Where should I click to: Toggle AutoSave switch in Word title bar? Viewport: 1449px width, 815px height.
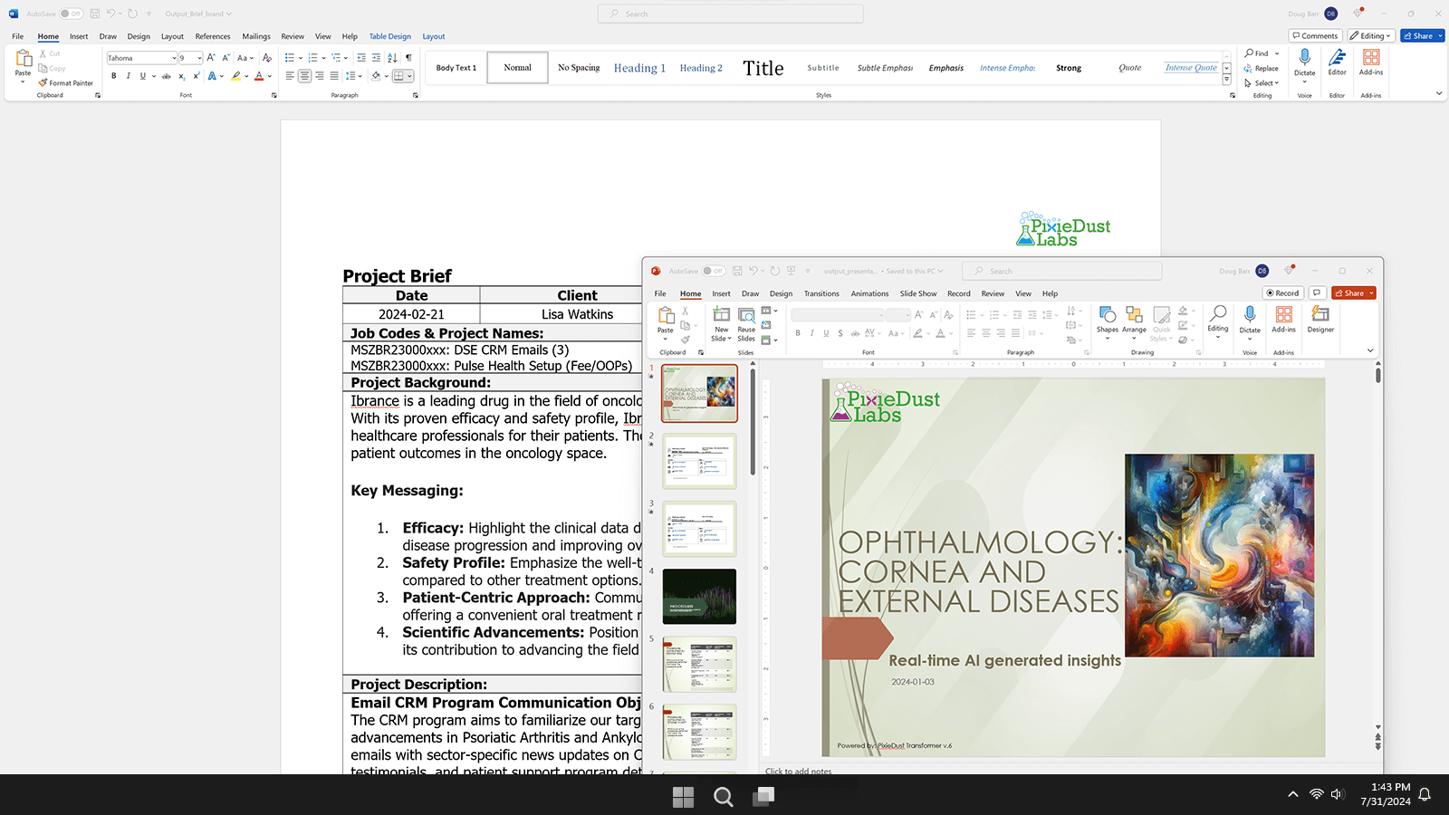click(x=71, y=14)
